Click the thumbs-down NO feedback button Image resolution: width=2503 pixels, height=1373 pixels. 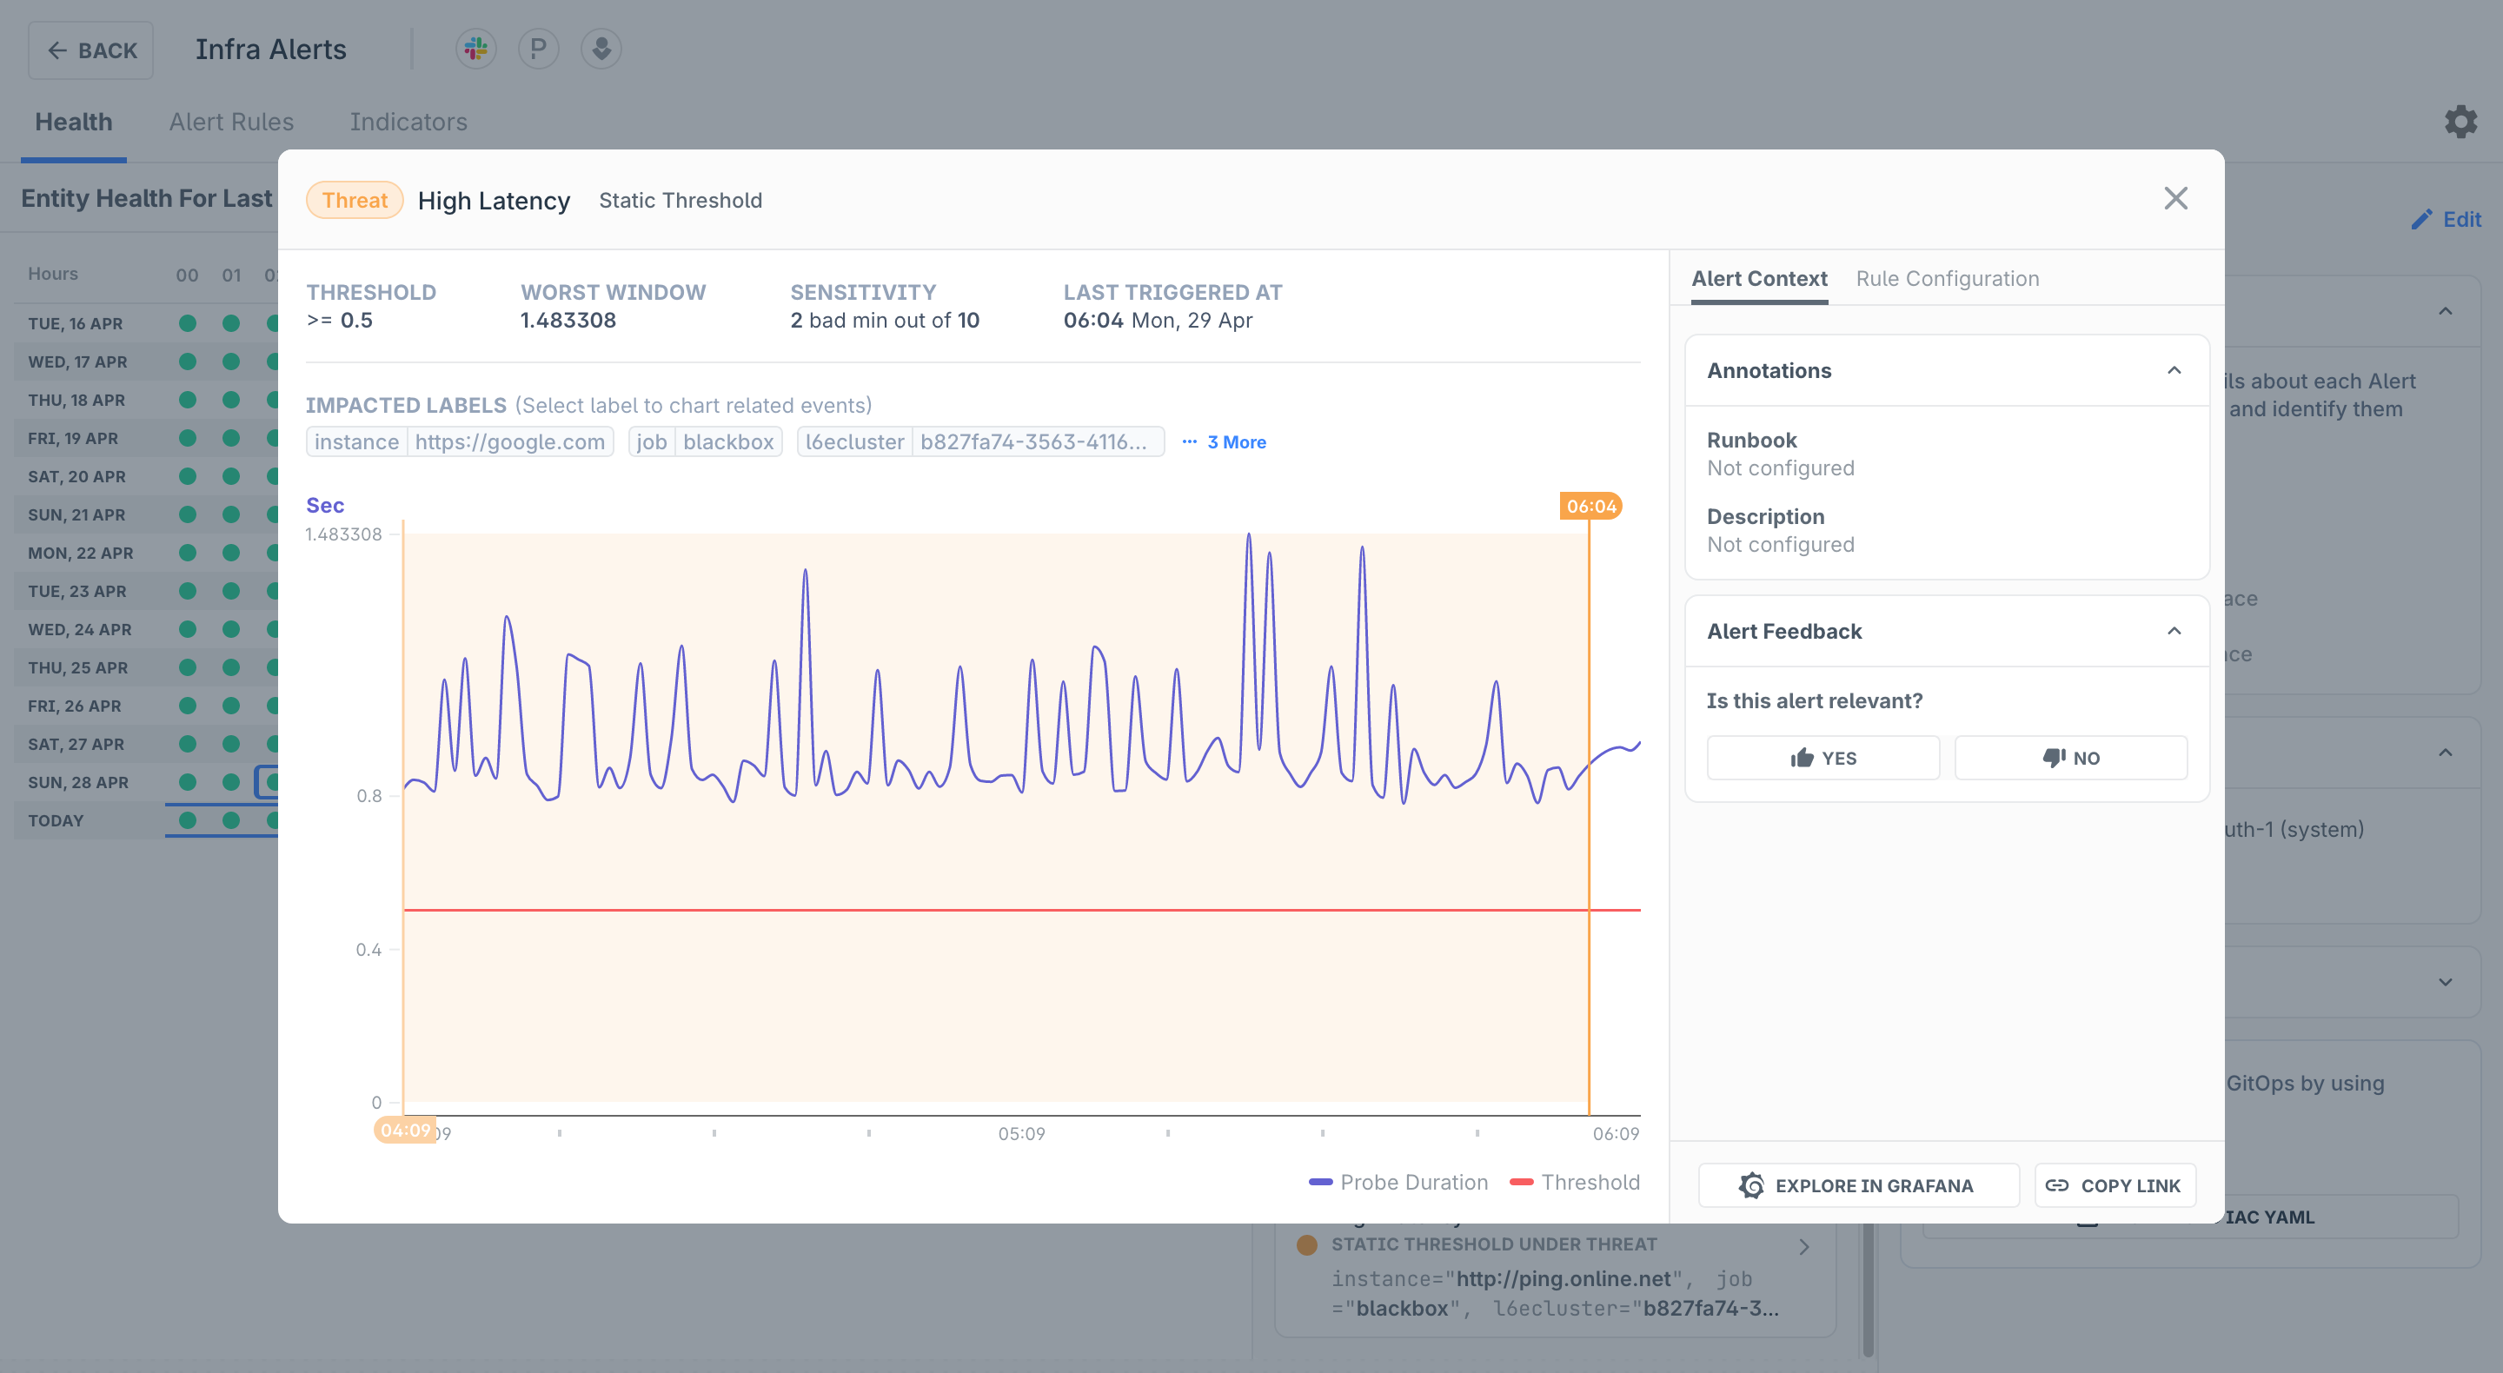tap(2070, 758)
